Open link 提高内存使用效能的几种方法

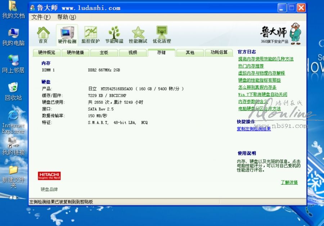pyautogui.click(x=266, y=59)
